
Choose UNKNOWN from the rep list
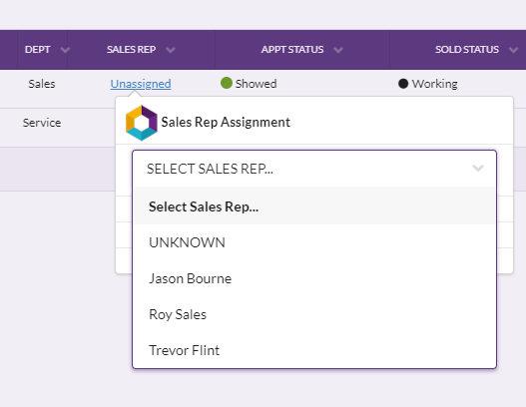click(x=314, y=242)
